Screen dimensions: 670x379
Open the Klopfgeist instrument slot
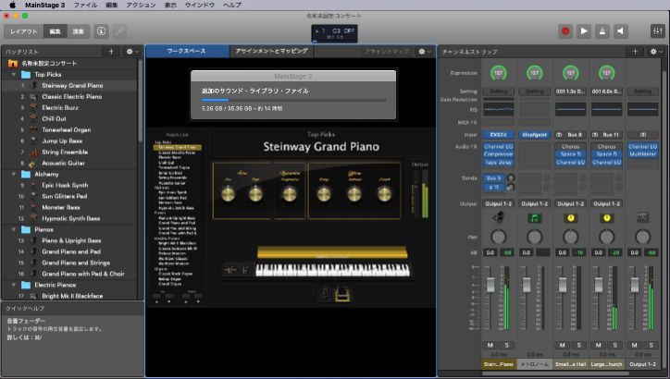534,135
